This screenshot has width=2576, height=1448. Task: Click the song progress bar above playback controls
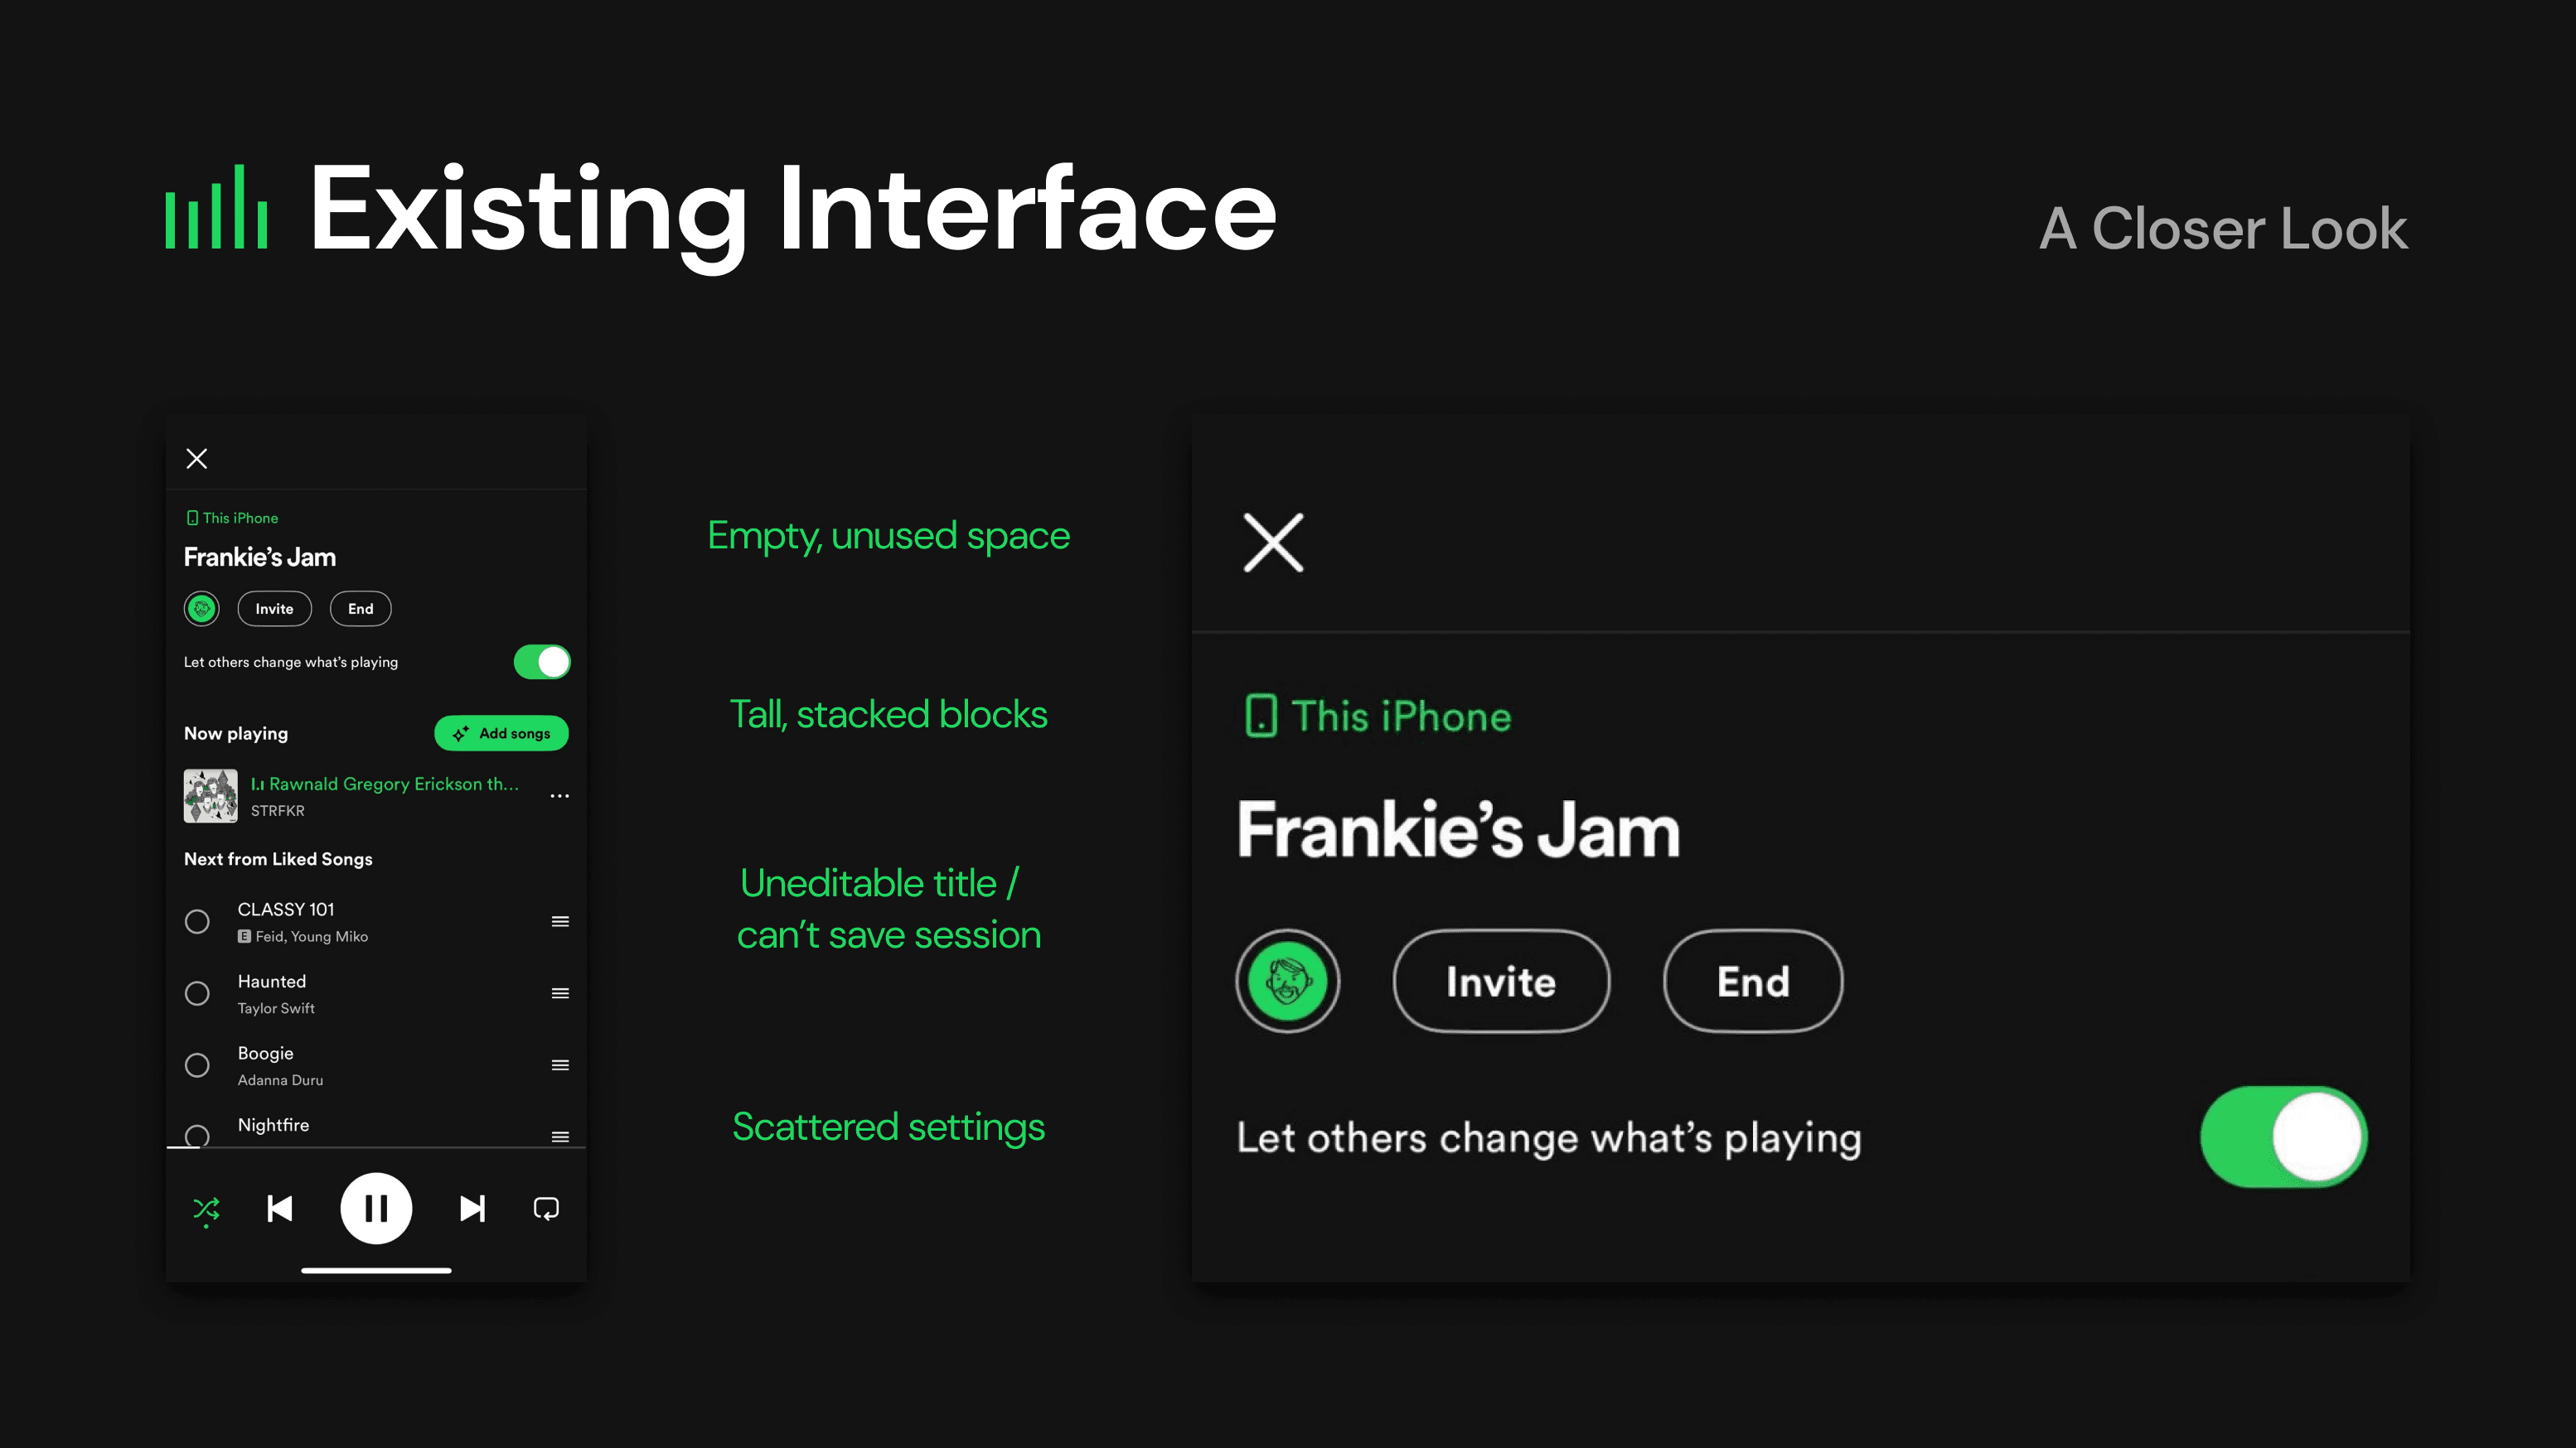tap(376, 1147)
